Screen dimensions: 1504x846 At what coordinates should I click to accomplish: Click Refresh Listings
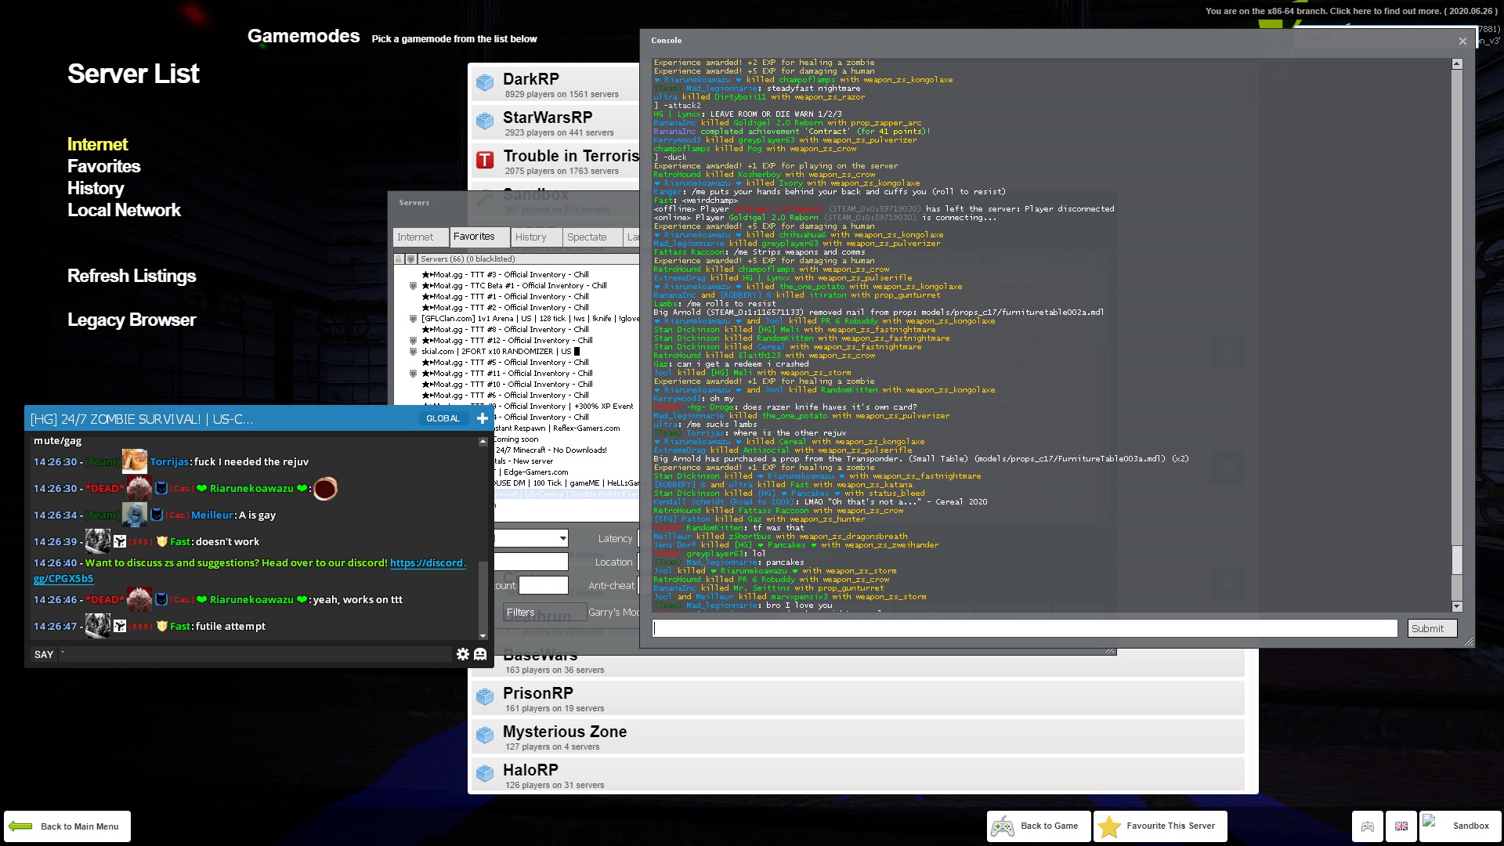tap(132, 276)
